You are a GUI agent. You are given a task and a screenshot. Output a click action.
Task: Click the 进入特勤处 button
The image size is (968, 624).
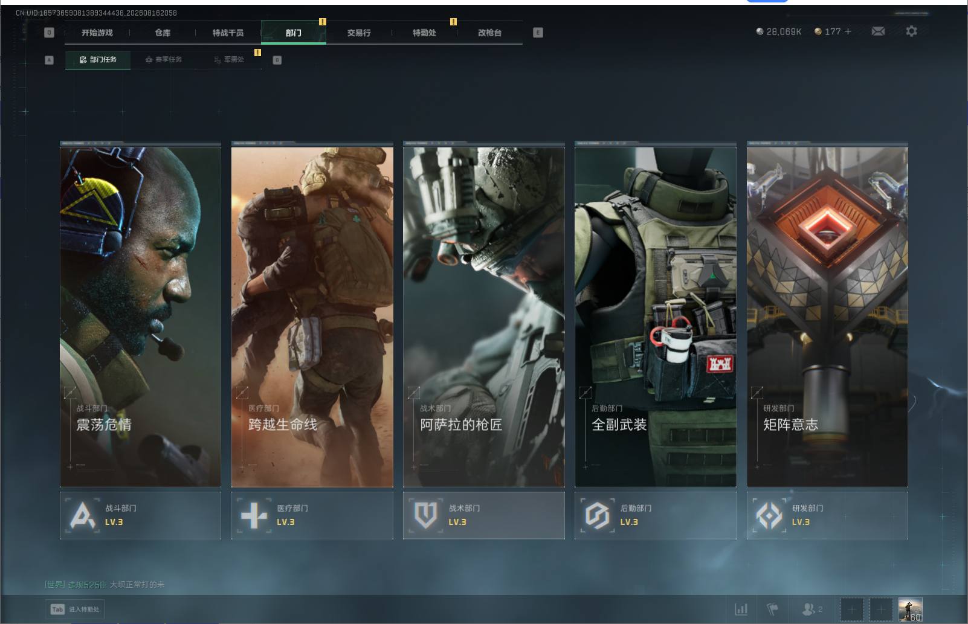pos(75,609)
